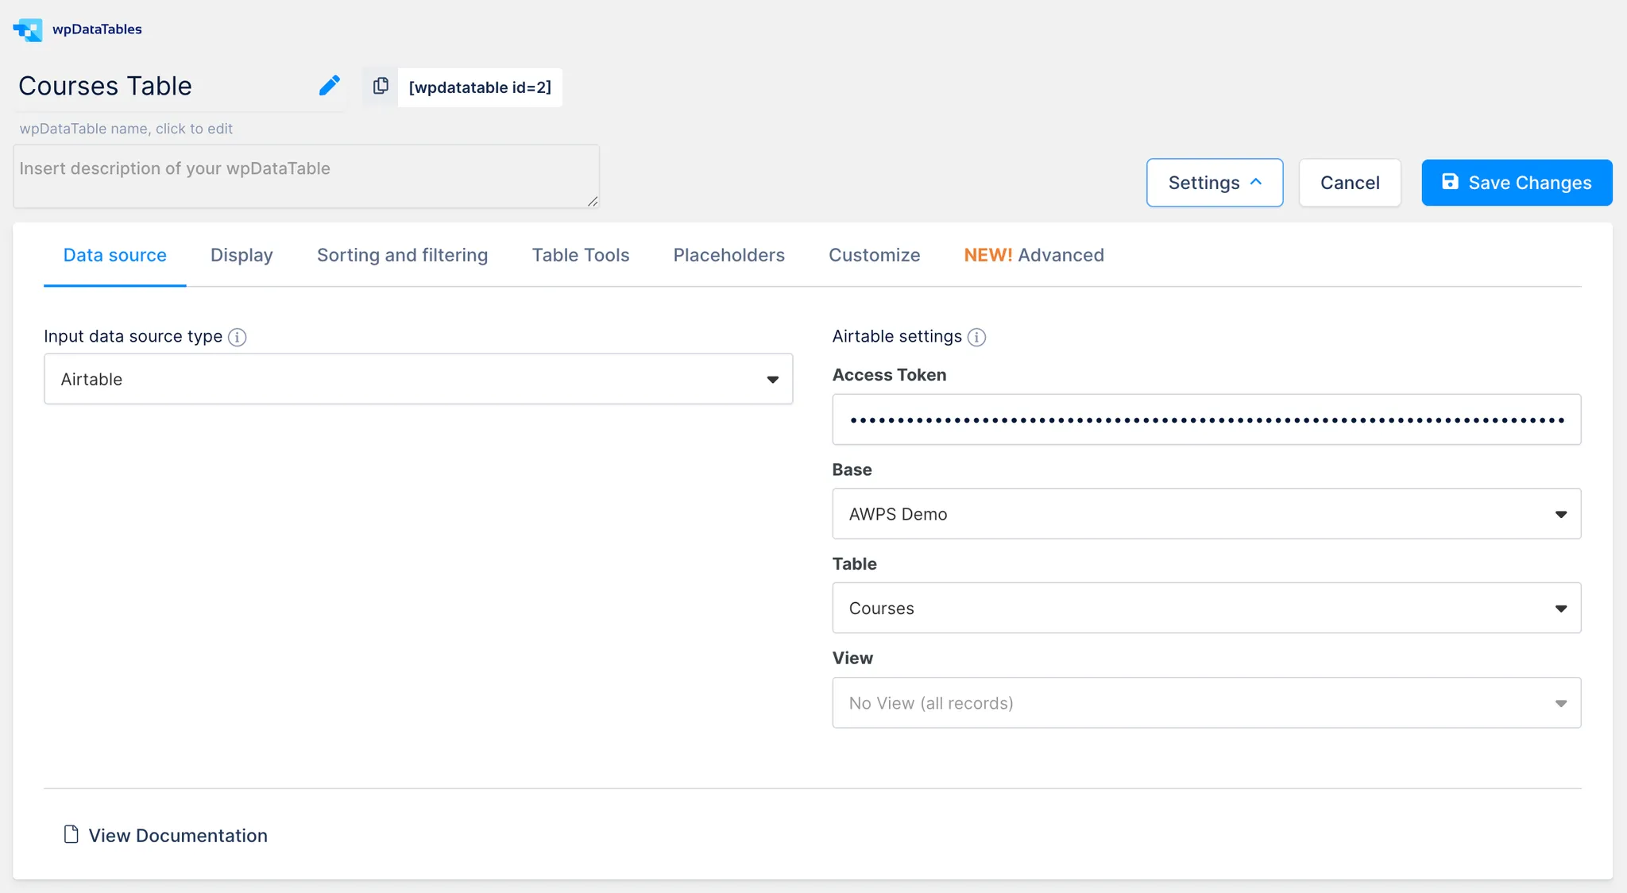This screenshot has width=1627, height=893.
Task: Click the wpDataTables logo icon
Action: (x=28, y=29)
